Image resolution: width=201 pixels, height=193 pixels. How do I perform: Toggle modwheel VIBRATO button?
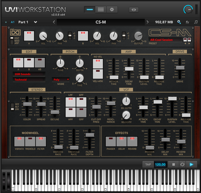pos(19,141)
